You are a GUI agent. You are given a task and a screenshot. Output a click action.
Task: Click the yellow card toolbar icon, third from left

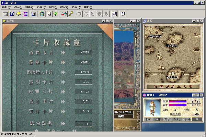18,14
